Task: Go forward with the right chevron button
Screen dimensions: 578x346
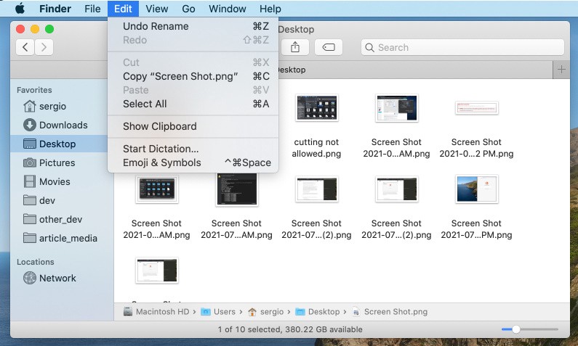Action: (44, 47)
